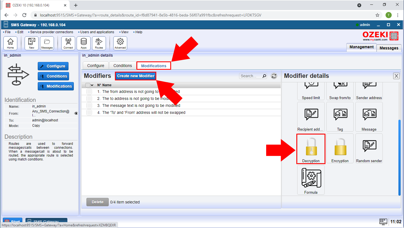404x228 pixels.
Task: Check the 'from address' modifier row
Action: [x=89, y=92]
